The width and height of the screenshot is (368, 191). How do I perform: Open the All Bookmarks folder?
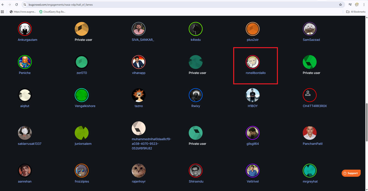click(x=356, y=12)
